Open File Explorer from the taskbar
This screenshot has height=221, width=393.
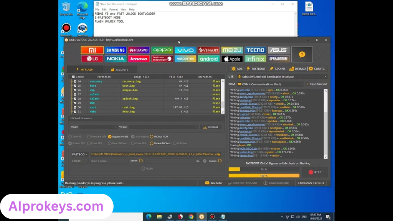tap(159, 217)
